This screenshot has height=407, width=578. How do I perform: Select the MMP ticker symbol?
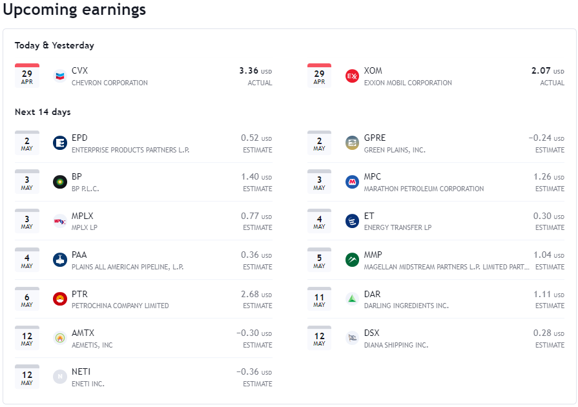(x=373, y=255)
